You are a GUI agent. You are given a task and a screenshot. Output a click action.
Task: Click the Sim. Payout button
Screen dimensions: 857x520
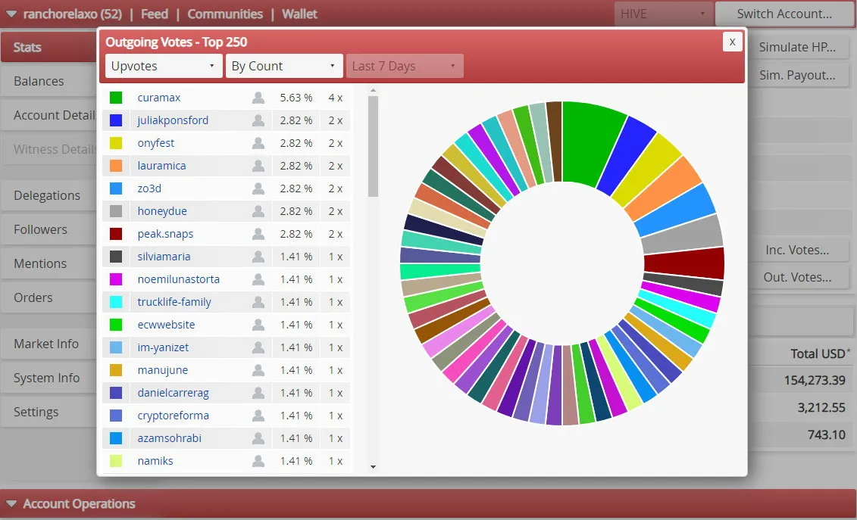797,76
